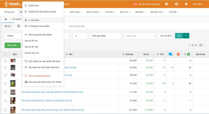Image resolution: width=209 pixels, height=114 pixels.
Task: Click the orange archive box column icon
Action: pyautogui.click(x=178, y=54)
